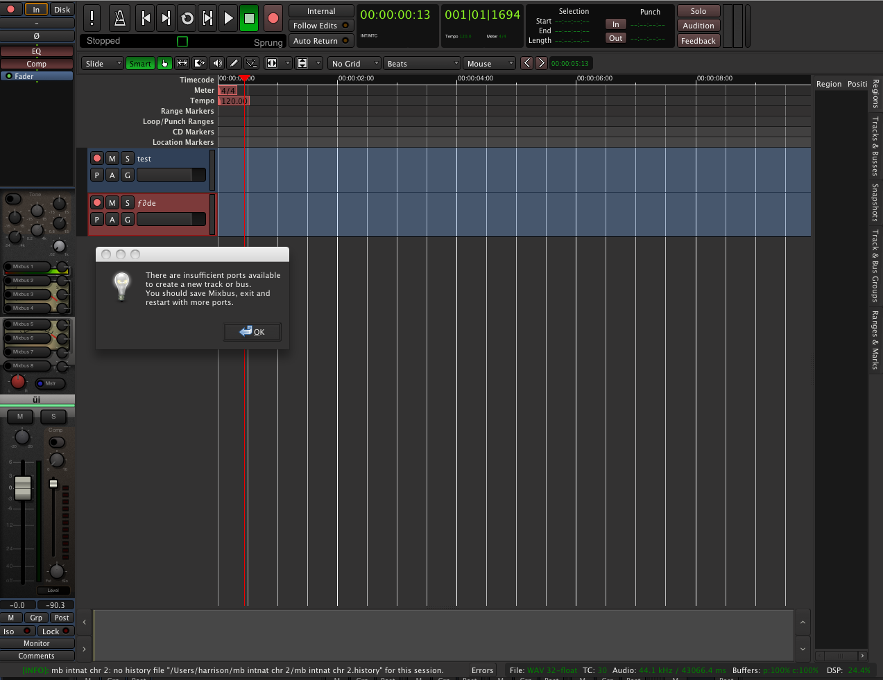
Task: Click the Comments button on the strip
Action: (37, 656)
